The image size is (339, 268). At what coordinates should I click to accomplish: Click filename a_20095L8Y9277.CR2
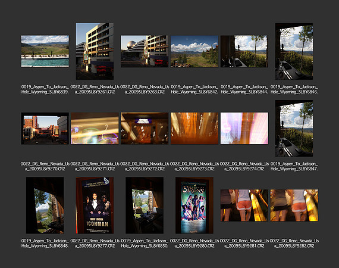[95, 246]
